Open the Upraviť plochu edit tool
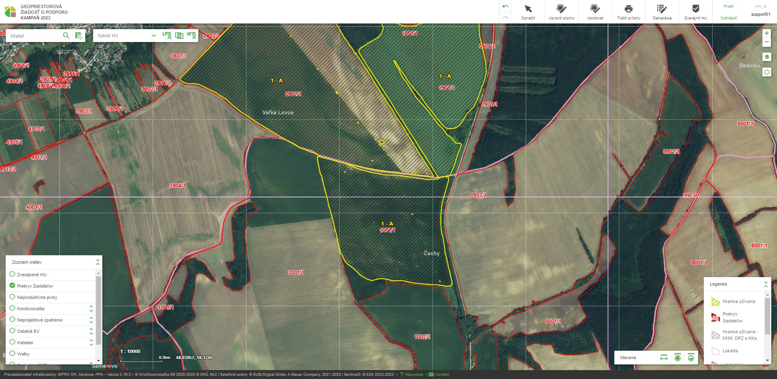The height and width of the screenshot is (379, 777). tap(561, 12)
